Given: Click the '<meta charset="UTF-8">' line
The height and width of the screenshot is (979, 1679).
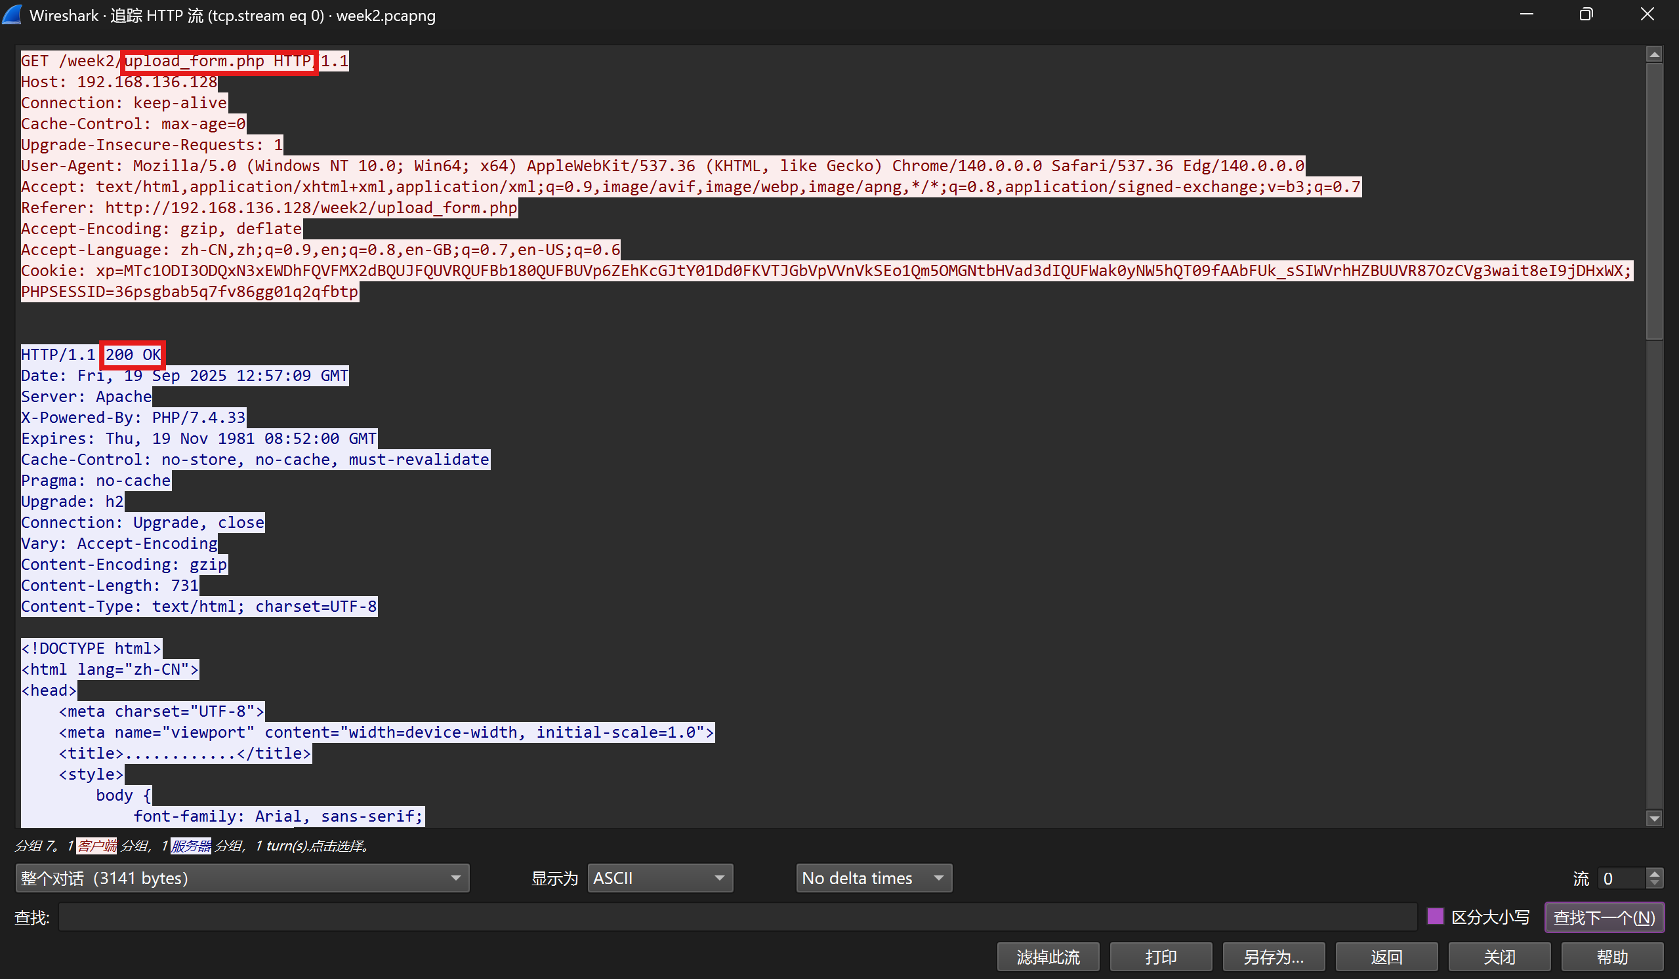Looking at the screenshot, I should [161, 711].
